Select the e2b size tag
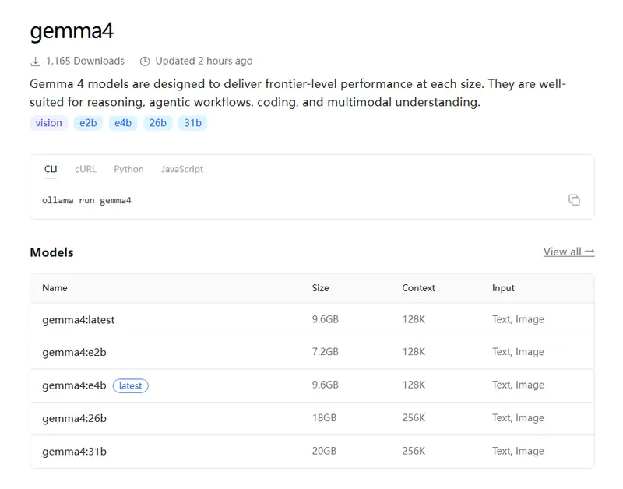The width and height of the screenshot is (623, 489). click(x=87, y=123)
